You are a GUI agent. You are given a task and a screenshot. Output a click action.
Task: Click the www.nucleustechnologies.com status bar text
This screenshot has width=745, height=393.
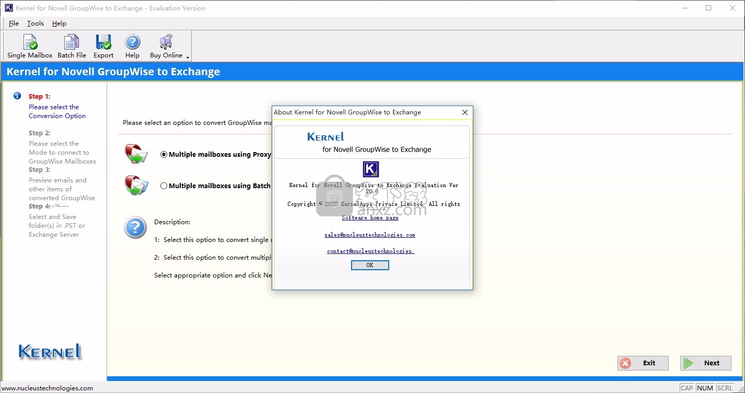[x=47, y=388]
